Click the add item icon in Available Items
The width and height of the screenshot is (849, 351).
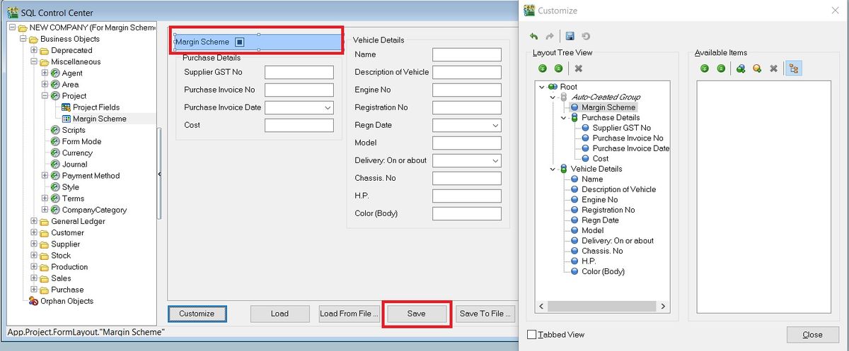pyautogui.click(x=757, y=69)
